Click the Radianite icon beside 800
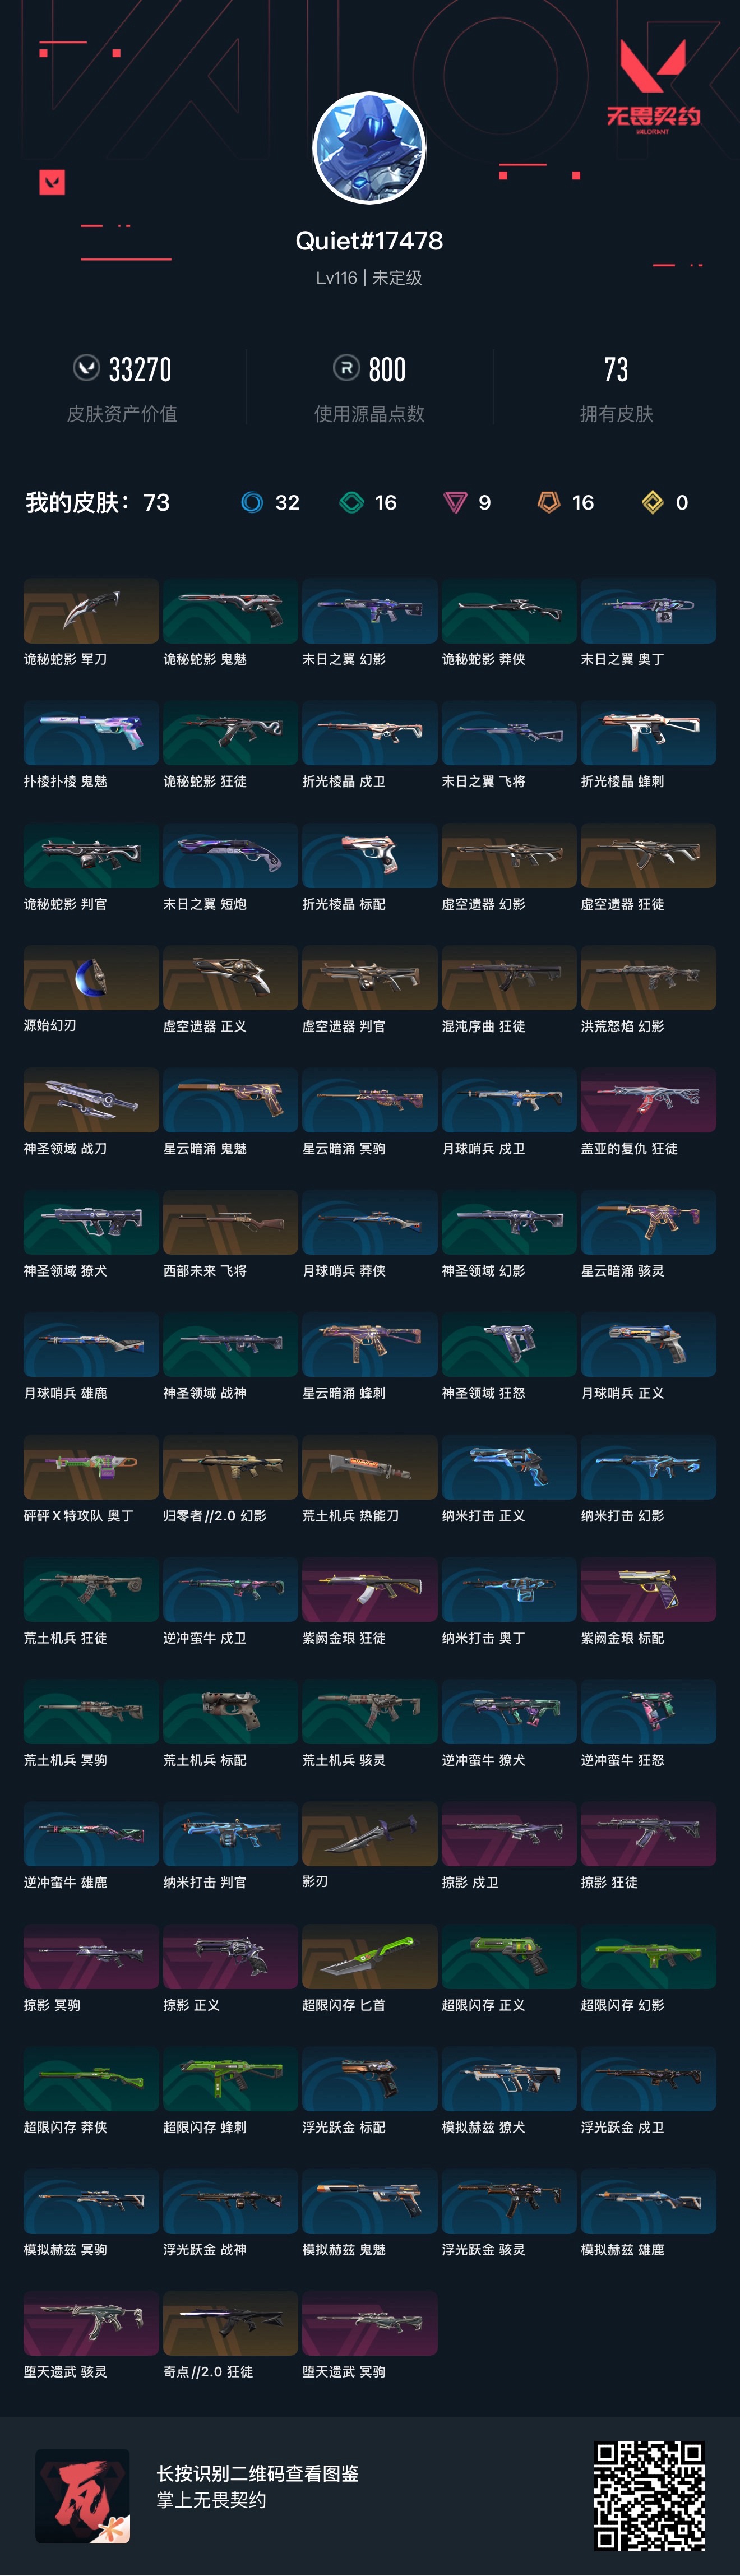The width and height of the screenshot is (740, 2576). (x=346, y=368)
